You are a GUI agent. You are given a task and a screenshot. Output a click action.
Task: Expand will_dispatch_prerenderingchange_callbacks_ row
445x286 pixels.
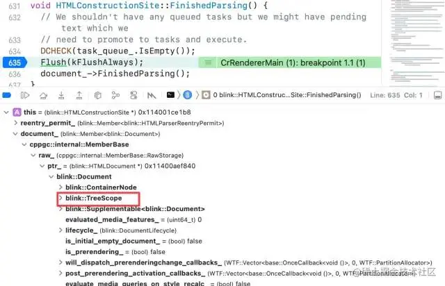point(60,262)
